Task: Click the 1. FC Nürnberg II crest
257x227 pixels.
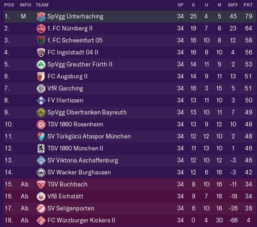Action: point(41,29)
